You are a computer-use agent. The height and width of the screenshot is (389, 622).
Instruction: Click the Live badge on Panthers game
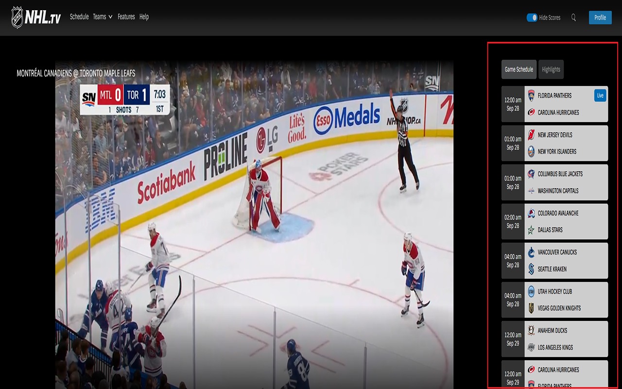coord(600,95)
